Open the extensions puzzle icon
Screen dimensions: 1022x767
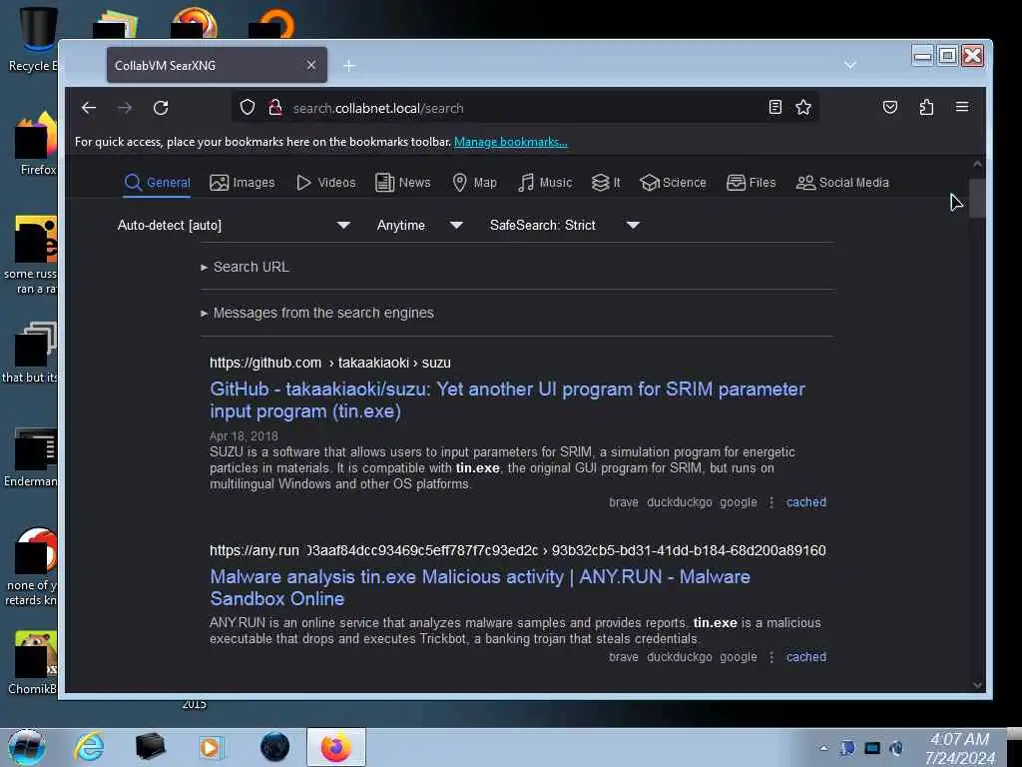[926, 107]
